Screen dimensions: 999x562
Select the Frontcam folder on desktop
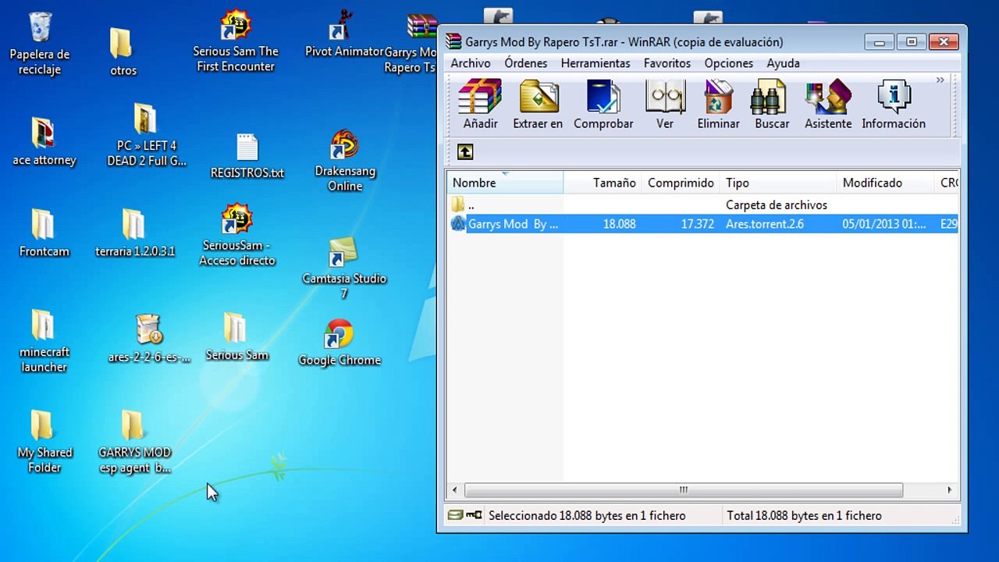(44, 233)
